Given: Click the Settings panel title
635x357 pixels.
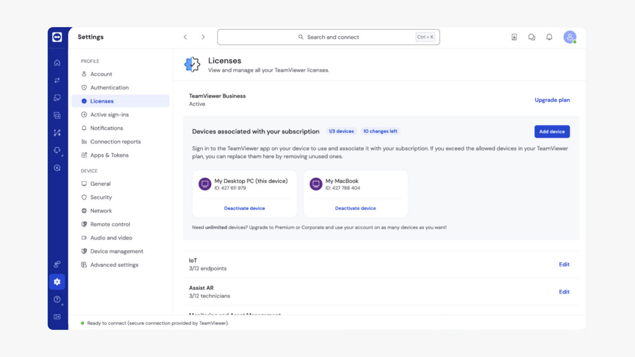Looking at the screenshot, I should pos(91,37).
